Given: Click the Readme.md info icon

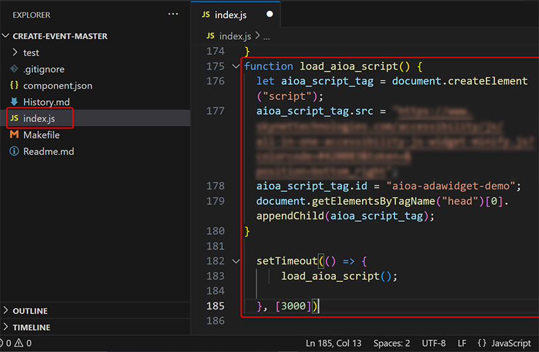Looking at the screenshot, I should tap(14, 152).
